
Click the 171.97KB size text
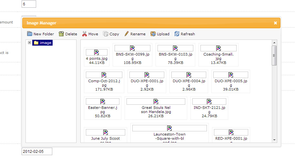(x=104, y=89)
